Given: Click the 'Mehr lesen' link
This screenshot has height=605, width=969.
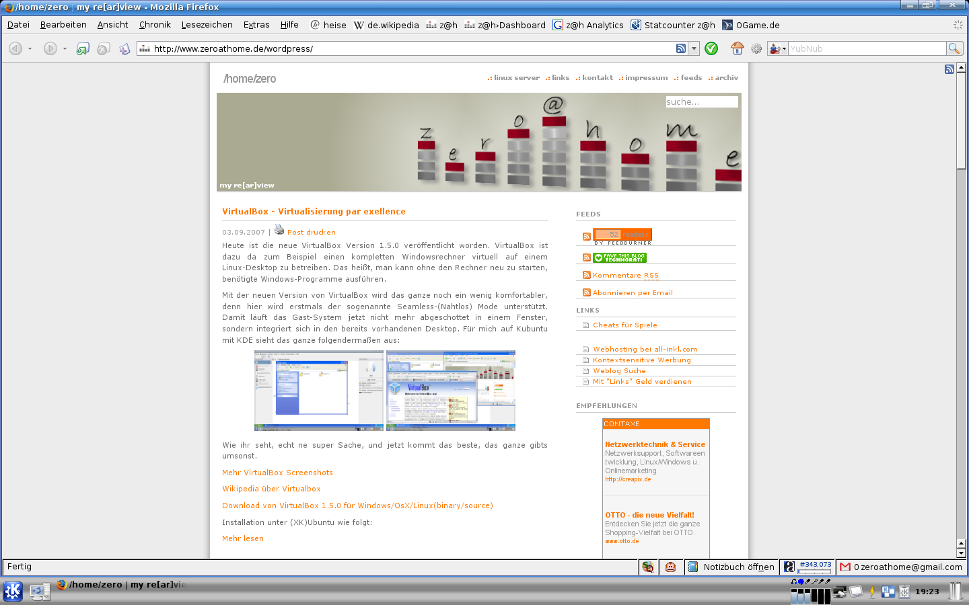Looking at the screenshot, I should [243, 538].
